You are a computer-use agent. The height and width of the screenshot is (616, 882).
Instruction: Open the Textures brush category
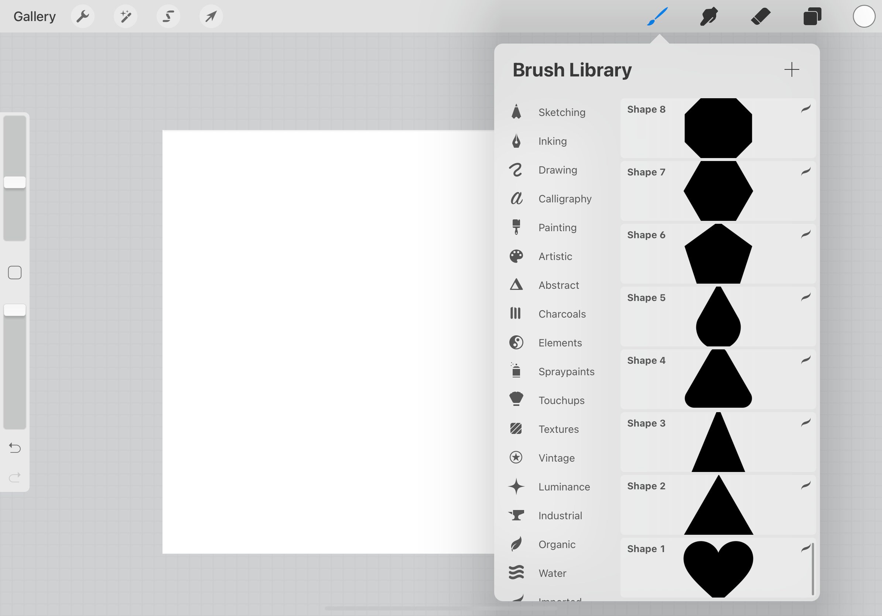[558, 429]
